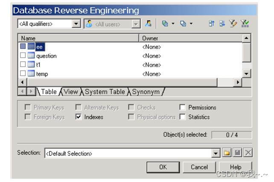Click the horizontal scrollbar left arrow
Image resolution: width=274 pixels, height=182 pixels.
point(22,82)
